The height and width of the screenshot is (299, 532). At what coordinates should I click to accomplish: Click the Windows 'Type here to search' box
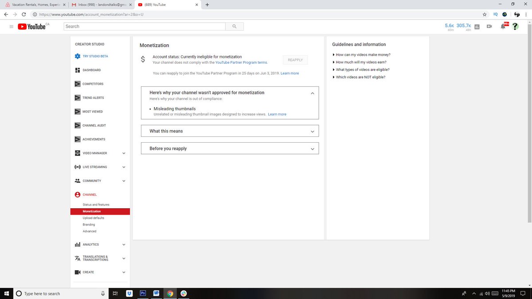(60, 294)
